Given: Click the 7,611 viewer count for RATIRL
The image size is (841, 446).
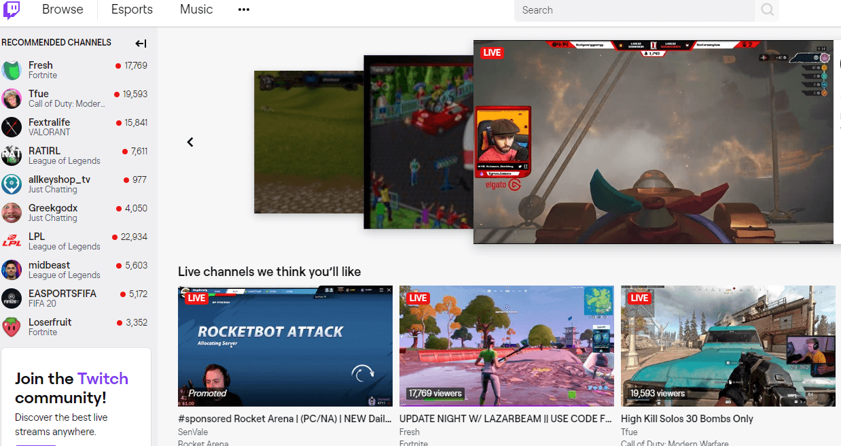Looking at the screenshot, I should (139, 152).
